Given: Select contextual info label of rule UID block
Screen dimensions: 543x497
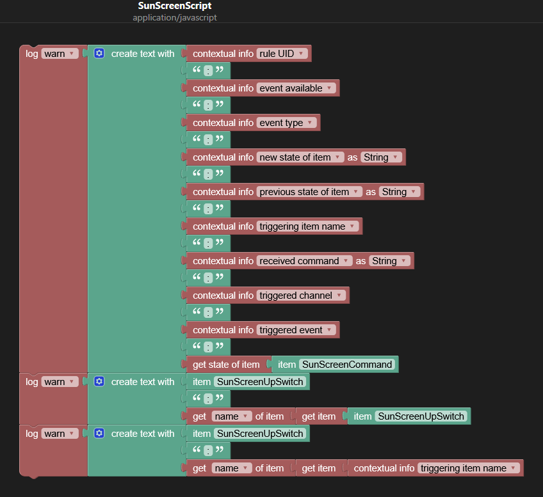Looking at the screenshot, I should (223, 54).
